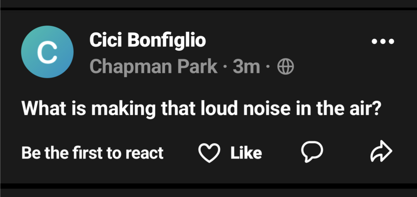Image resolution: width=417 pixels, height=197 pixels.
Task: Click the word 'Bonfiglio' in the author name
Action: (x=164, y=41)
